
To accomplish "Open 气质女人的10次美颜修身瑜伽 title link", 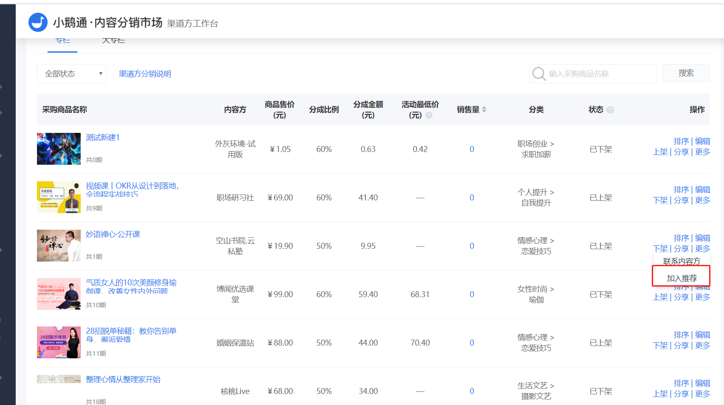I will tap(131, 287).
